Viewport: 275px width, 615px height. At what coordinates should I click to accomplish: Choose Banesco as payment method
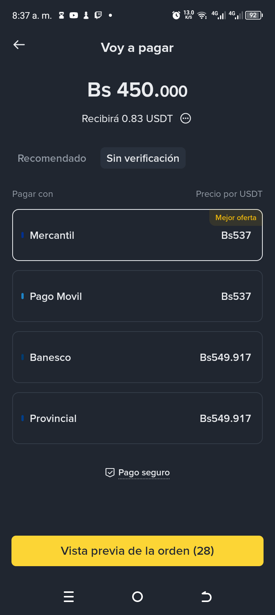pos(137,357)
